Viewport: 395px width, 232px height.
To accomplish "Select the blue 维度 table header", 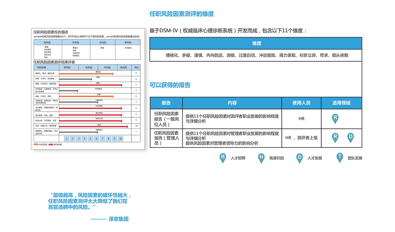I will pyautogui.click(x=256, y=43).
